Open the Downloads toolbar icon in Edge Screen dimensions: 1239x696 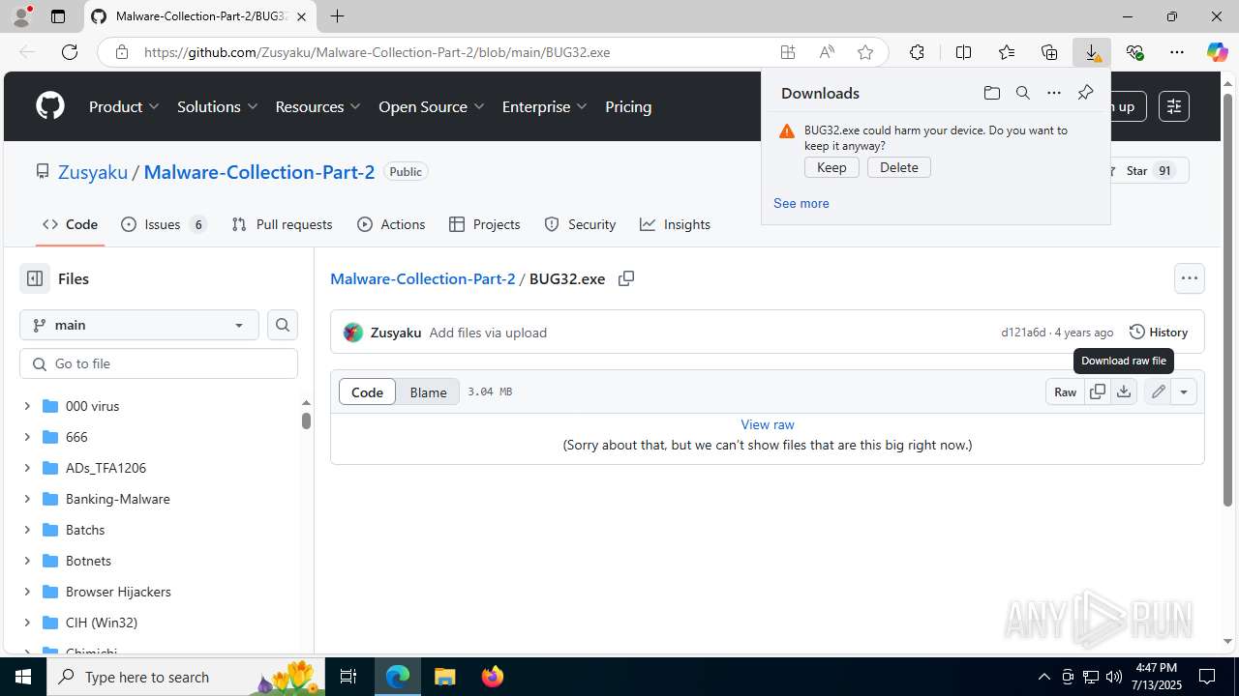(1092, 52)
